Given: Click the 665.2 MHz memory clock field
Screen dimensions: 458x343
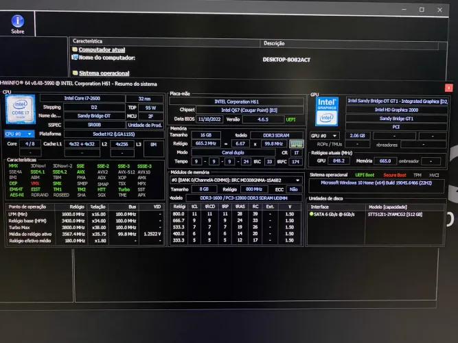Looking at the screenshot, I should click(x=206, y=143).
